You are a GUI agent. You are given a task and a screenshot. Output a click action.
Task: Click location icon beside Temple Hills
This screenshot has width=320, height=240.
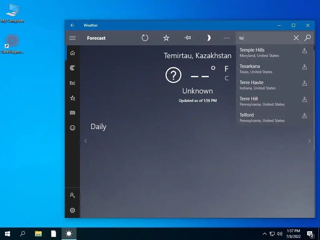304,51
